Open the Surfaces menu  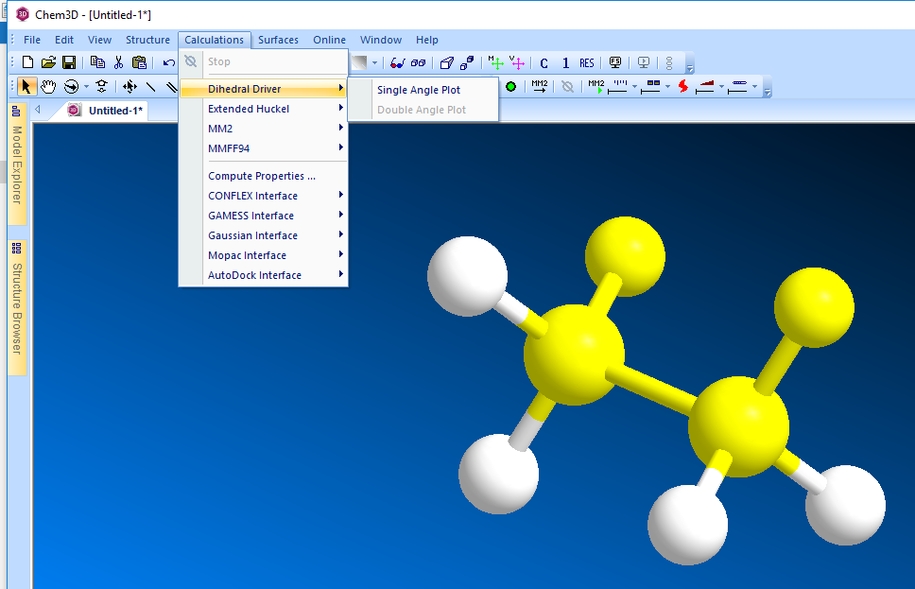pyautogui.click(x=278, y=40)
